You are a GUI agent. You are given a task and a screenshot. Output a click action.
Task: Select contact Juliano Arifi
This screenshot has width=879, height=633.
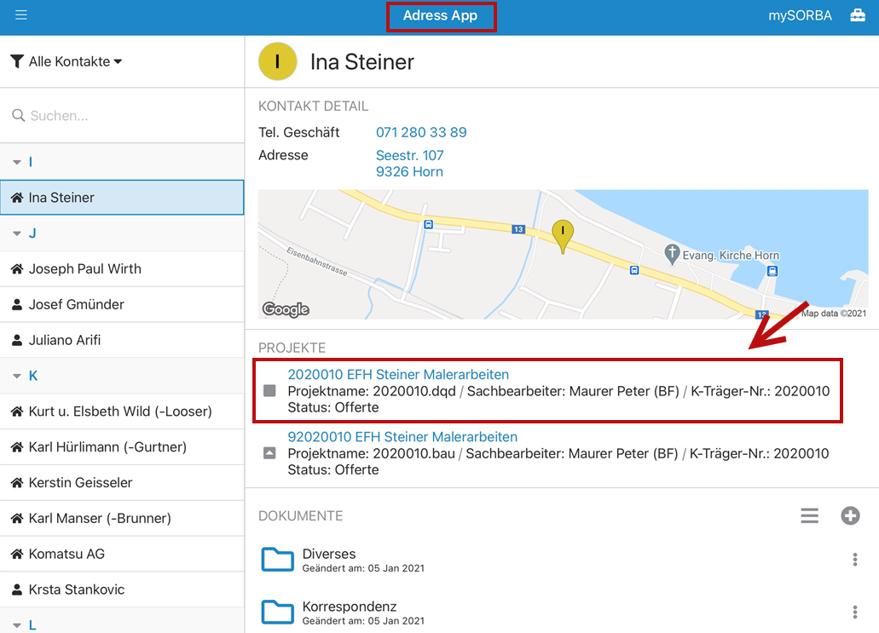click(x=122, y=340)
